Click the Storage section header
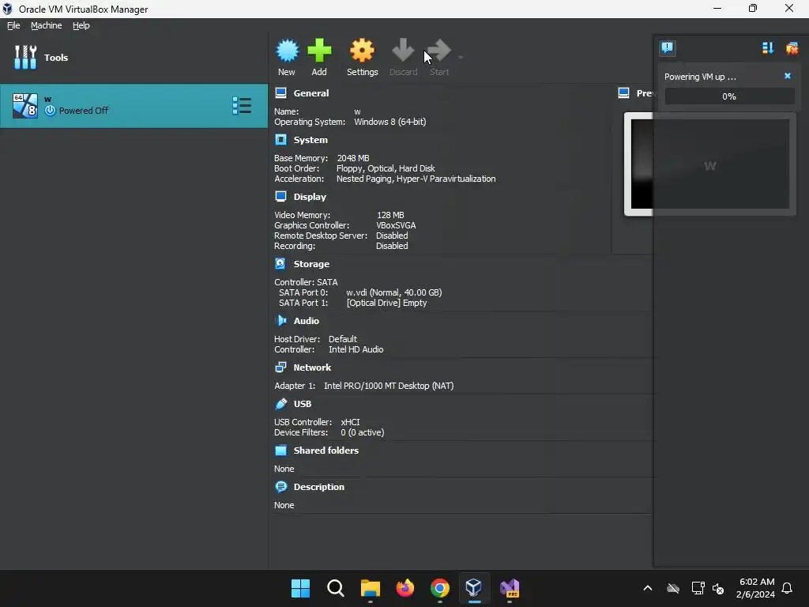 311,264
